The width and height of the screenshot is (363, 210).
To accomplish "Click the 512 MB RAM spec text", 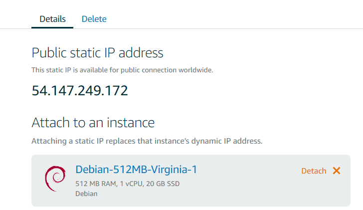I will point(95,184).
